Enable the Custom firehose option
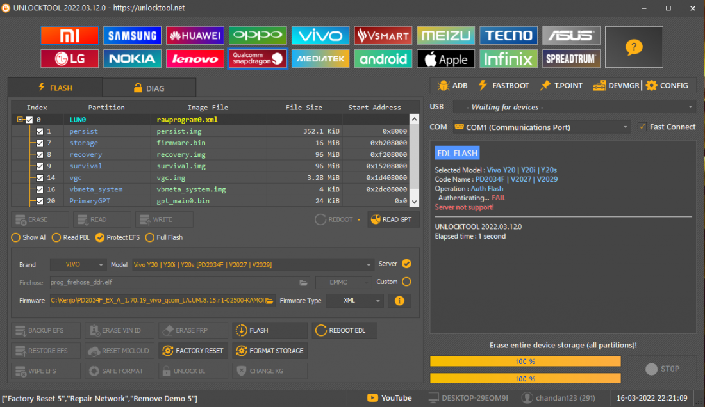This screenshot has width=705, height=407. coord(406,282)
